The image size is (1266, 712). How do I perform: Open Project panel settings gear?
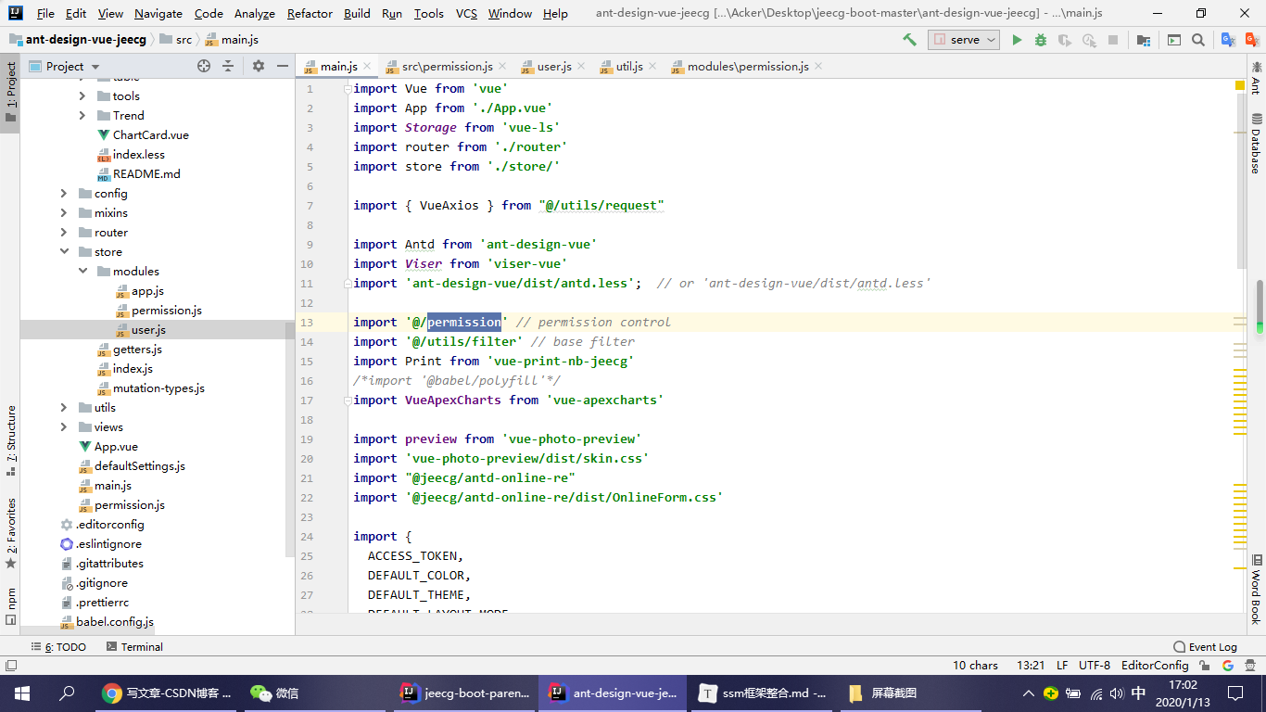pos(259,66)
